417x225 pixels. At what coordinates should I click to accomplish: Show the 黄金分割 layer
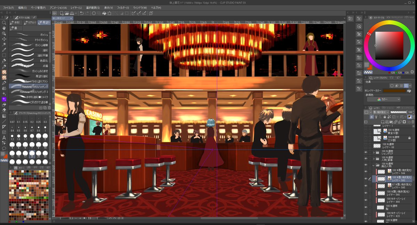click(x=366, y=131)
